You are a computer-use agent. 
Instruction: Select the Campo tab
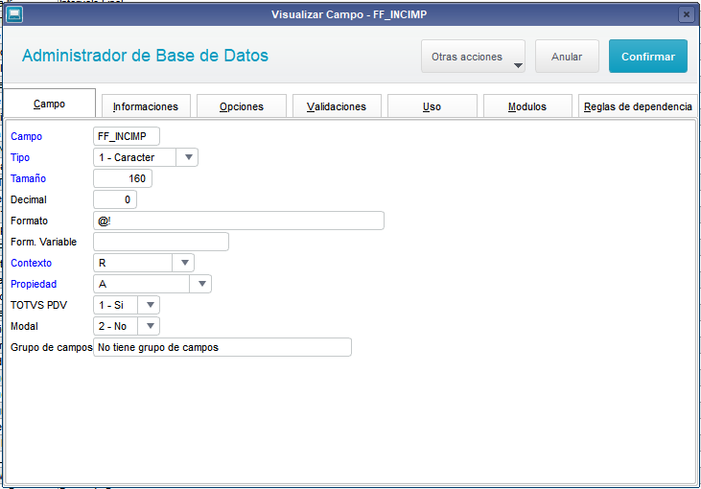(x=49, y=104)
